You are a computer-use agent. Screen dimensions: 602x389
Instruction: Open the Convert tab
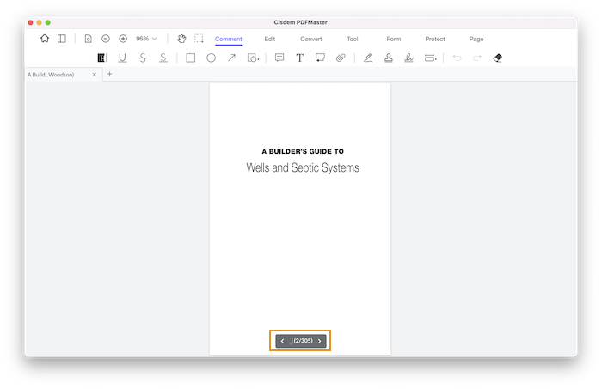311,40
